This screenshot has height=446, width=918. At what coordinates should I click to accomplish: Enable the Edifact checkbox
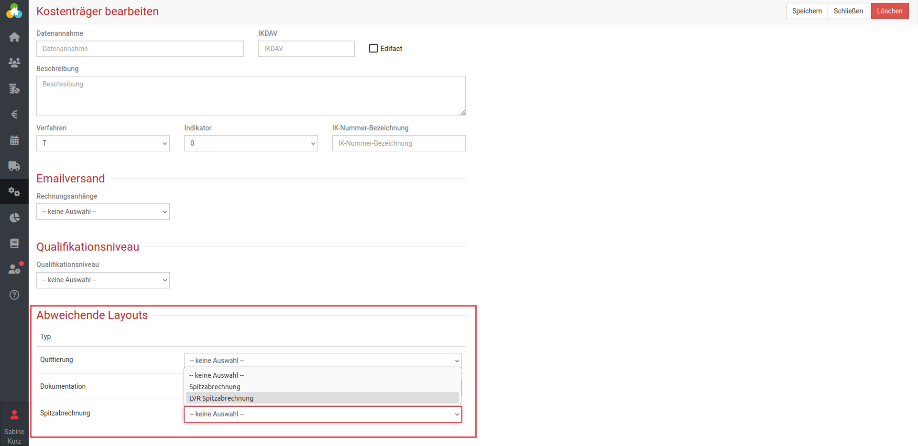pos(373,48)
